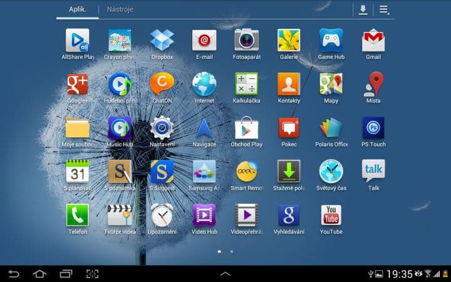The height and width of the screenshot is (282, 451).
Task: Tap the screenshot capture button
Action: (93, 274)
